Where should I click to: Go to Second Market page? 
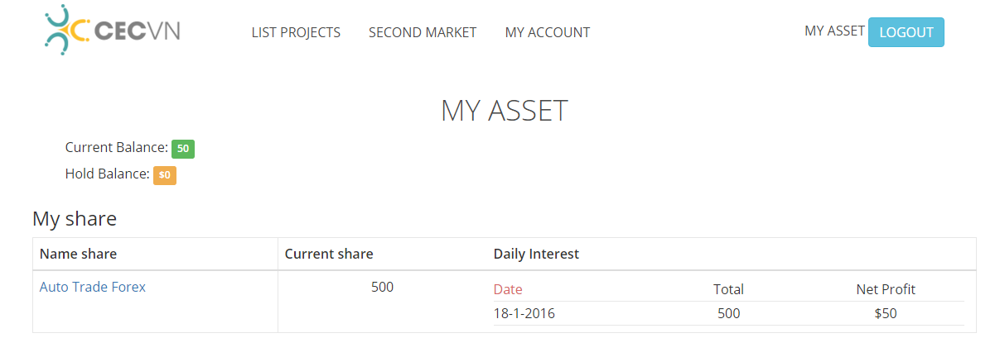click(423, 32)
